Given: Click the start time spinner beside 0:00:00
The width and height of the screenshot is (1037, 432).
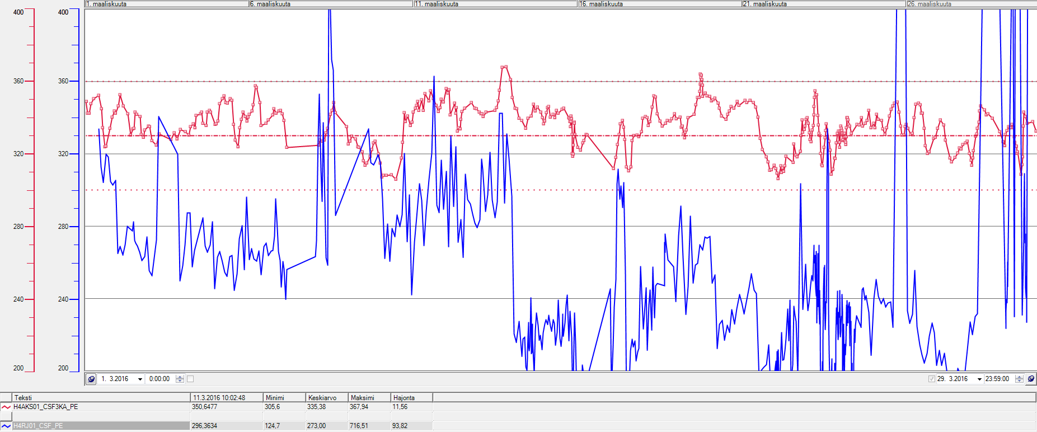Looking at the screenshot, I should tap(180, 379).
